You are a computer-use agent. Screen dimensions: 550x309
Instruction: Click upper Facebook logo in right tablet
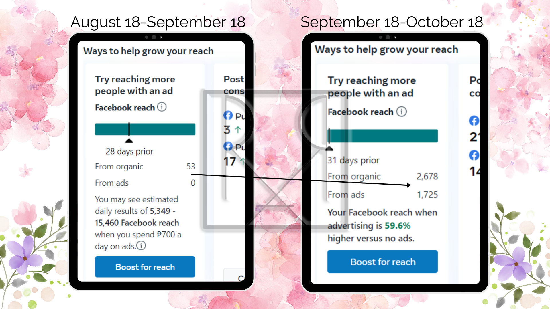pos(474,121)
